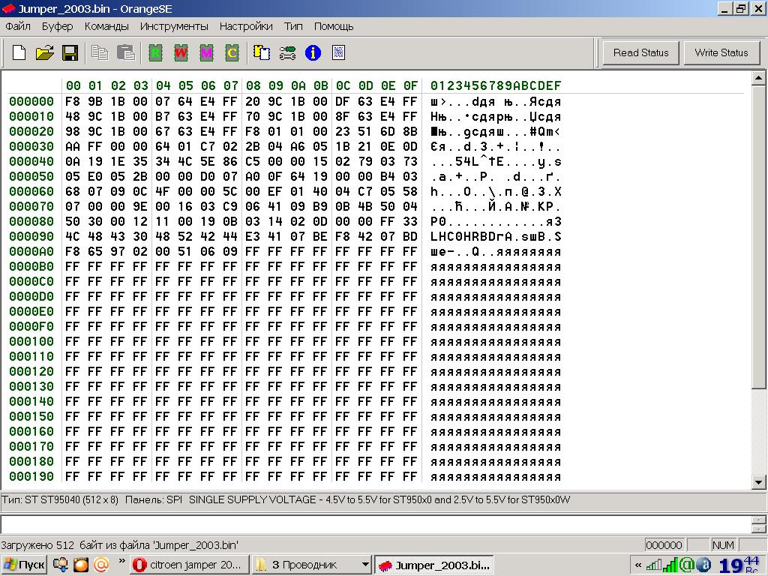Open the Файл menu
The image size is (768, 576).
[18, 26]
